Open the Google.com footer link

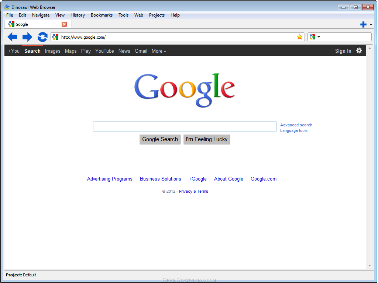264,179
